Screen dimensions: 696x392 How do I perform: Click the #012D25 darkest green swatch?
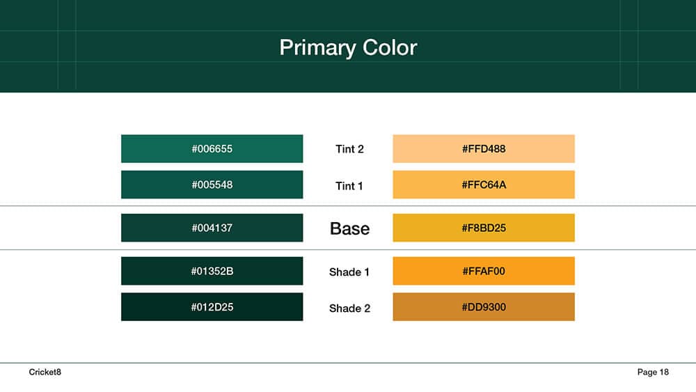pyautogui.click(x=212, y=307)
